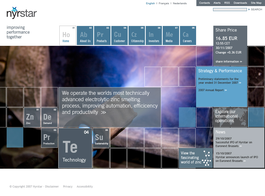View the fascinating world of zinc

[x=196, y=158]
